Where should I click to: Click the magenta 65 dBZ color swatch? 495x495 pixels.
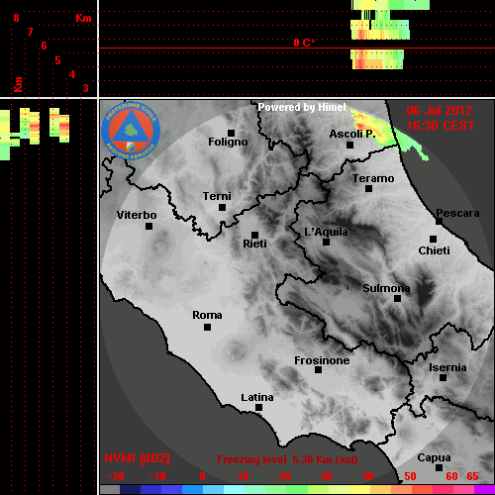click(x=484, y=490)
